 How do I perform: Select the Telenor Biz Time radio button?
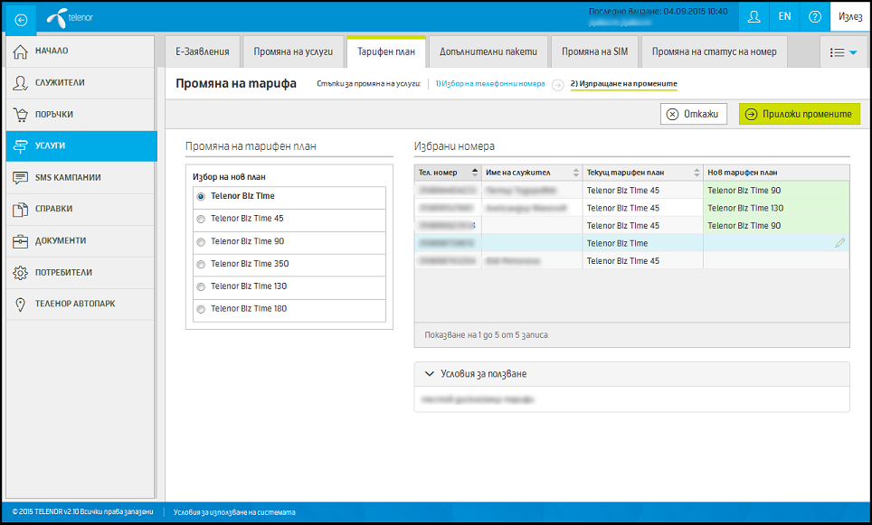[x=201, y=197]
